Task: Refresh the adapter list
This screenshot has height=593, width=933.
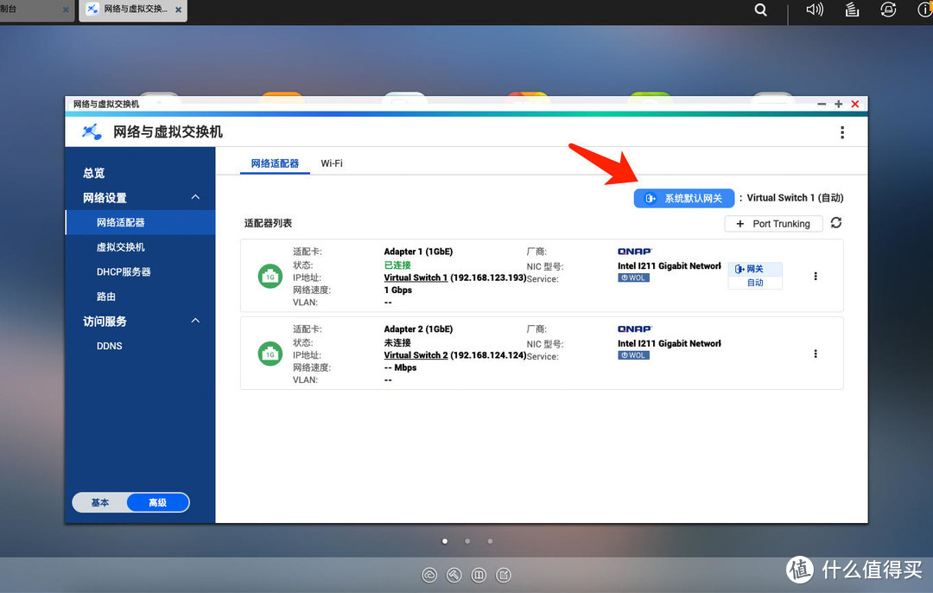Action: (836, 223)
